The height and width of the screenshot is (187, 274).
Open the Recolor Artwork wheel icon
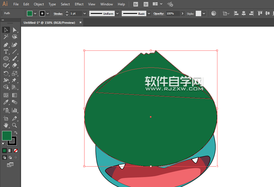[214, 13]
